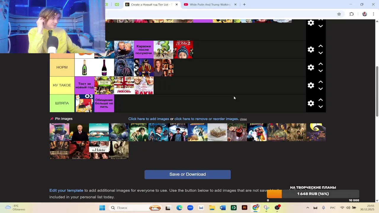Open Chrome three-dot menu
379x213 pixels.
tap(373, 14)
